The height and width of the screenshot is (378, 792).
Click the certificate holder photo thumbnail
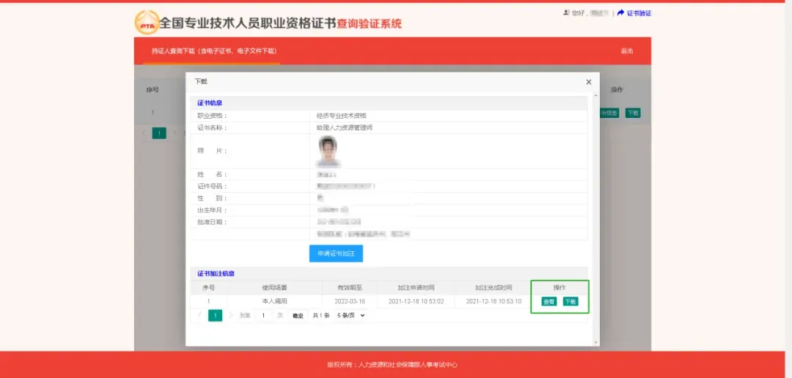pos(328,151)
